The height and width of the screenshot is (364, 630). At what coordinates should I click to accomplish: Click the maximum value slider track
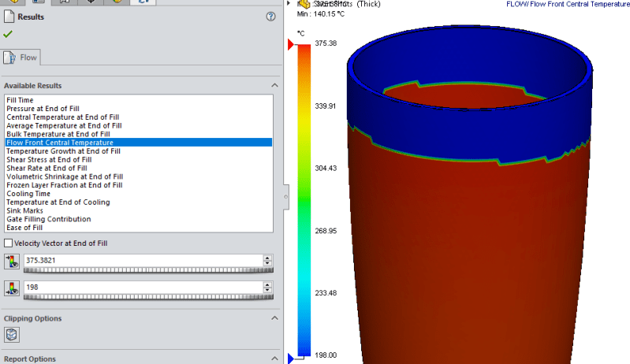pyautogui.click(x=148, y=270)
